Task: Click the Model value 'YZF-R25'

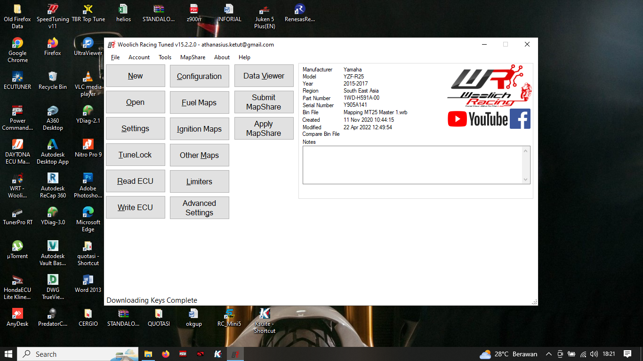Action: pos(354,77)
